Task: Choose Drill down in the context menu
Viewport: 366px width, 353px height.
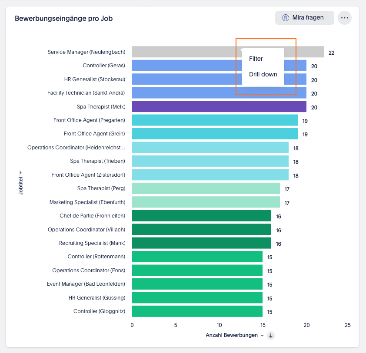Action: pos(263,74)
